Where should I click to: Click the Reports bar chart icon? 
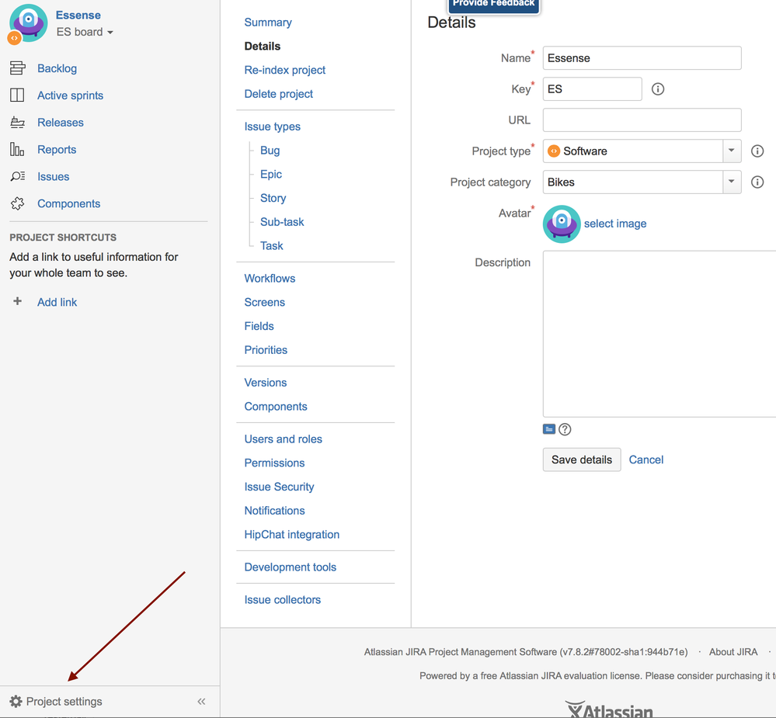tap(17, 149)
